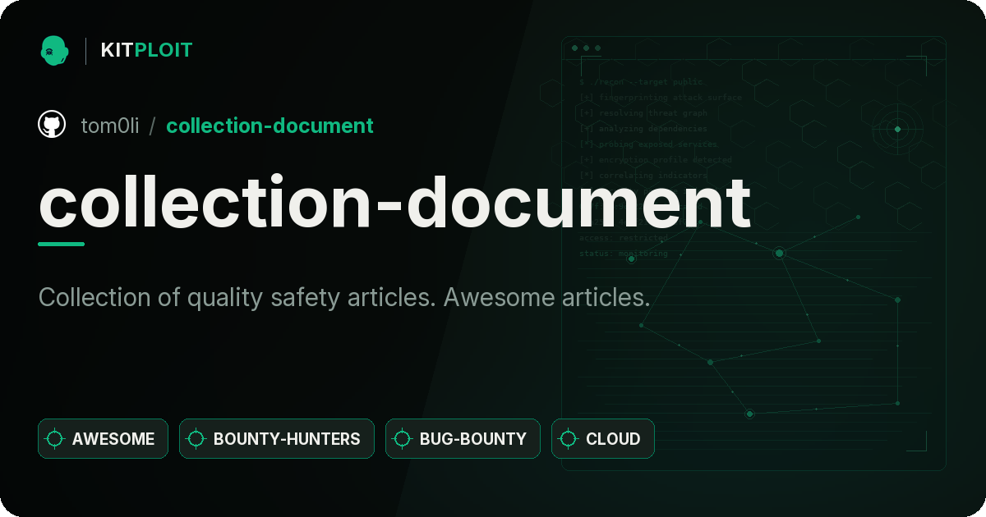Image resolution: width=986 pixels, height=517 pixels.
Task: Select the large collection-document title heading
Action: tap(394, 203)
